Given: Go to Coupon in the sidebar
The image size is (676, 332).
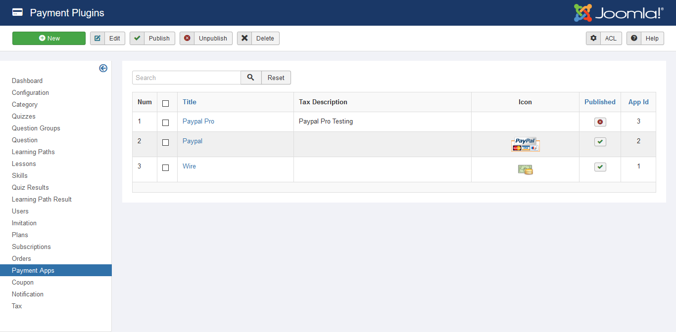Looking at the screenshot, I should [x=23, y=282].
